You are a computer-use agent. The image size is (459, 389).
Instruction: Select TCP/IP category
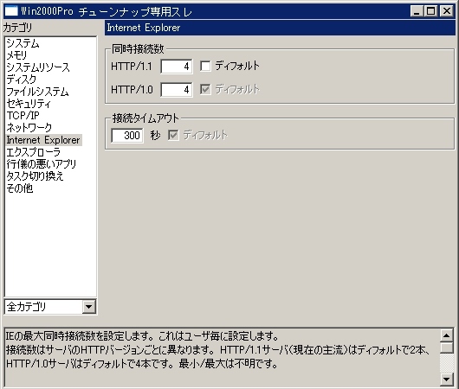click(x=23, y=116)
